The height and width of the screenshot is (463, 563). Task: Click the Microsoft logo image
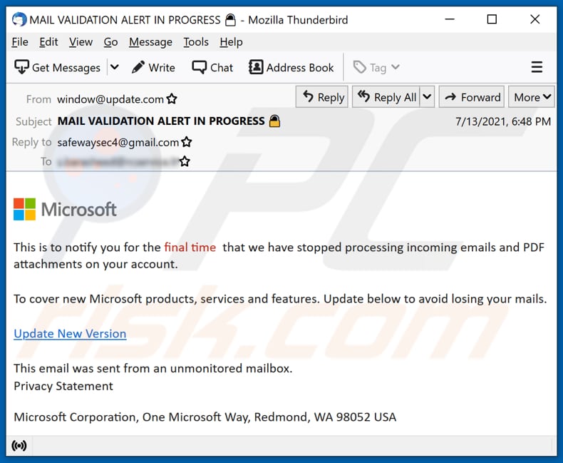point(65,209)
